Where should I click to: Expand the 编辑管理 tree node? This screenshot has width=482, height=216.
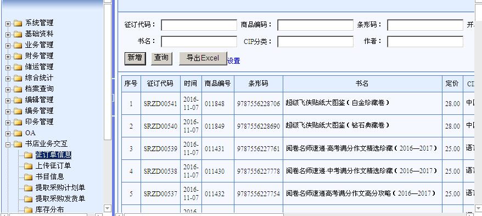[x=8, y=101]
